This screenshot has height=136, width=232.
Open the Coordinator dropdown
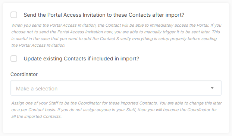point(116,88)
